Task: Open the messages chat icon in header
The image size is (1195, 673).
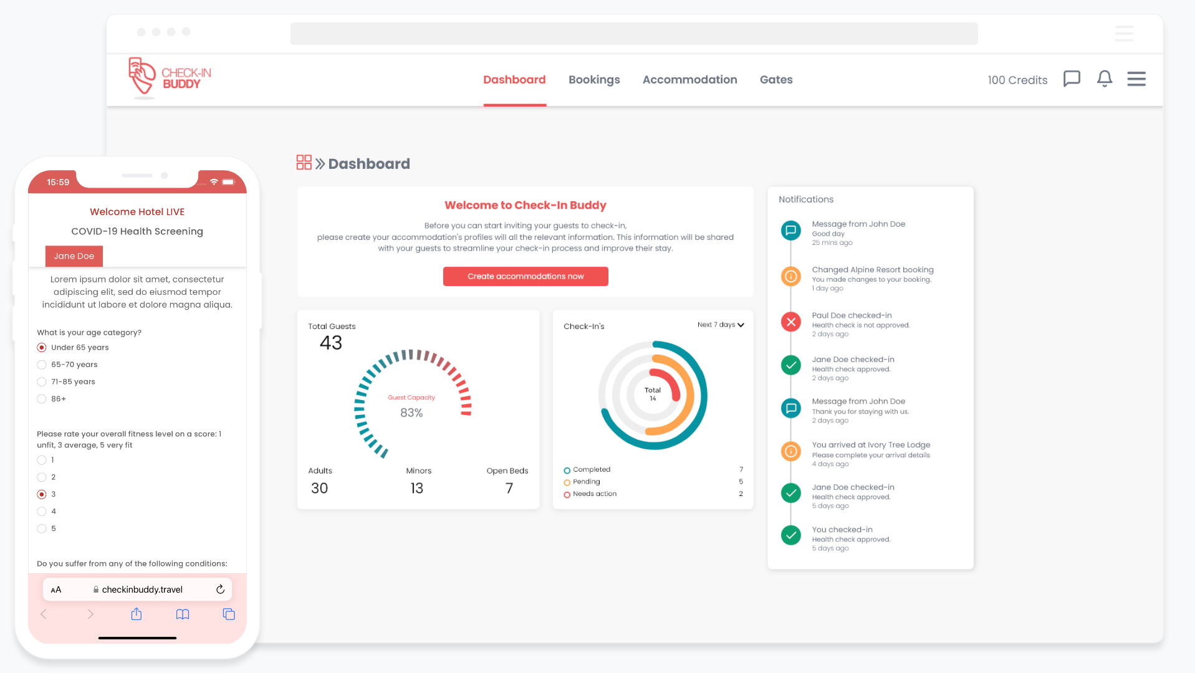Action: (x=1072, y=79)
